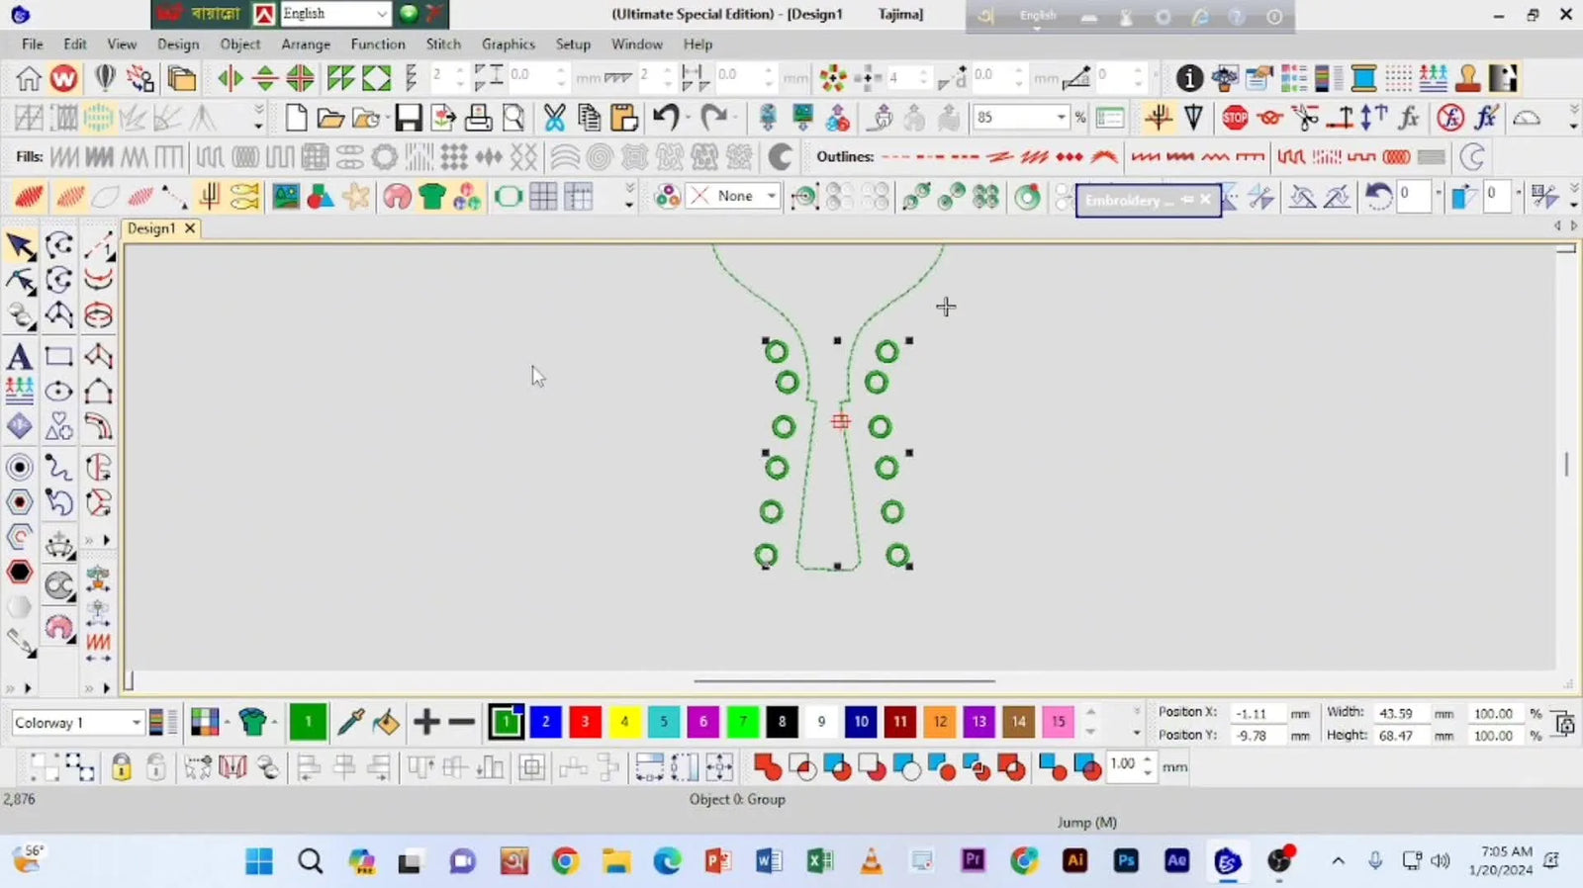Click the Wilcom W red circle icon

coord(63,78)
